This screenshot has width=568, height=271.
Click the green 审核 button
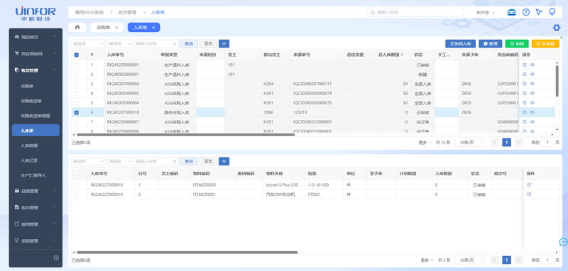click(x=517, y=44)
